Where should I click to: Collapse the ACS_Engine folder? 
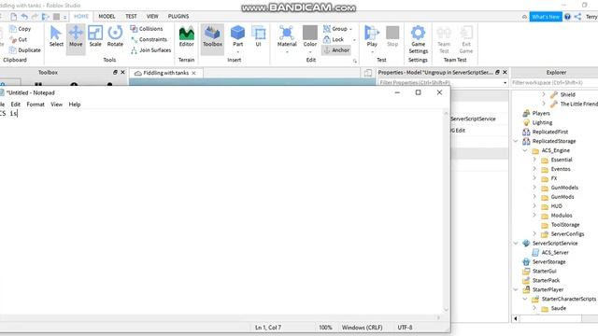tap(525, 150)
